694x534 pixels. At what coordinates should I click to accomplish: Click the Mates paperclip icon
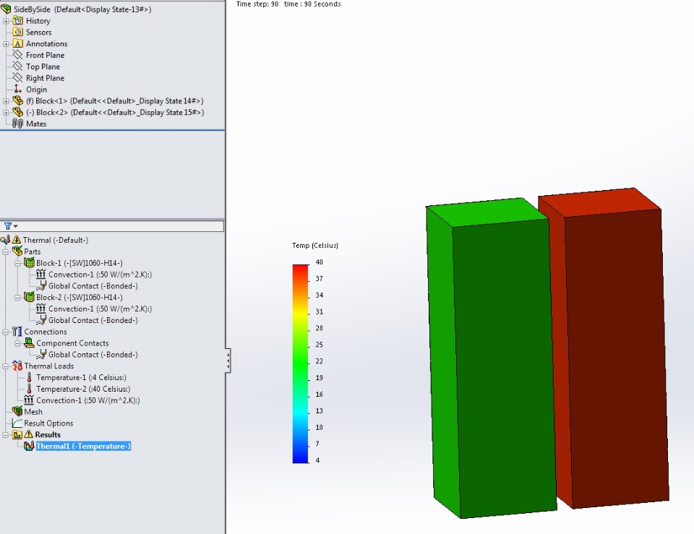[x=17, y=124]
